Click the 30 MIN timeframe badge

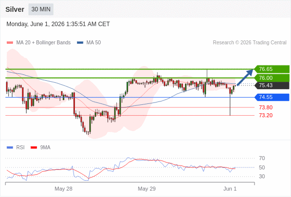point(41,9)
